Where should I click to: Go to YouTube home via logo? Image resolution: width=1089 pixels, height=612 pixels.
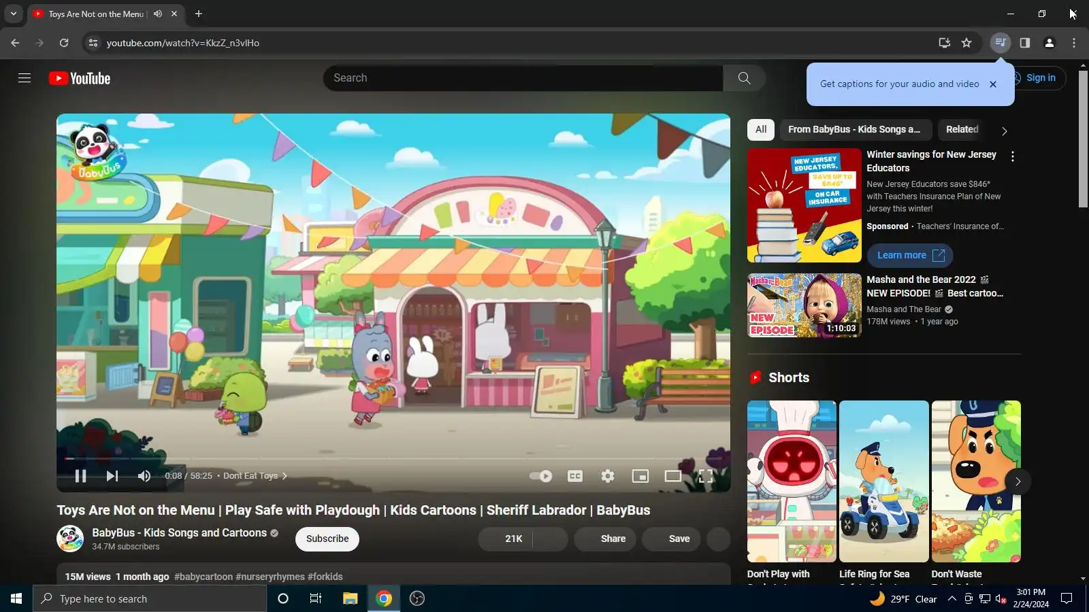(80, 78)
